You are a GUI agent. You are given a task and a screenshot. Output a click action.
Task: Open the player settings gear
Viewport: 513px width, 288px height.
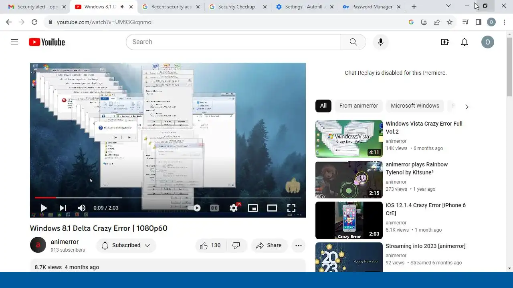(234, 208)
